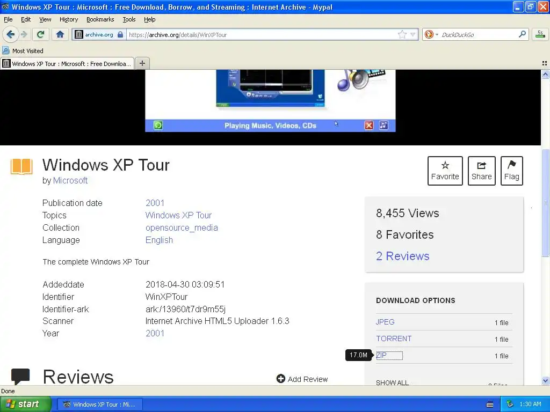Click the Windows XP Tour taskbar button
Image resolution: width=550 pixels, height=412 pixels.
tap(99, 404)
